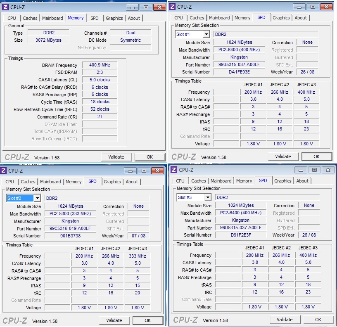The image size is (337, 327).
Task: Open CPU tab in Slot #2 window
Action: 9,182
